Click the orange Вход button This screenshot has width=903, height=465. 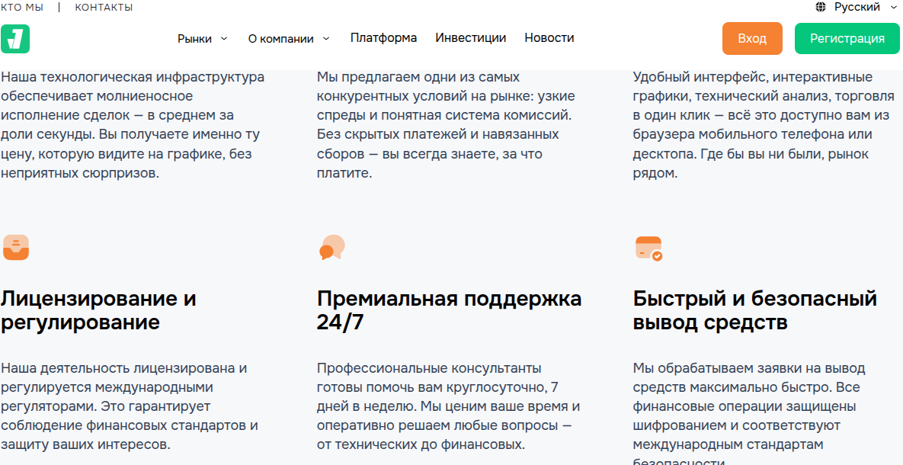(x=752, y=39)
